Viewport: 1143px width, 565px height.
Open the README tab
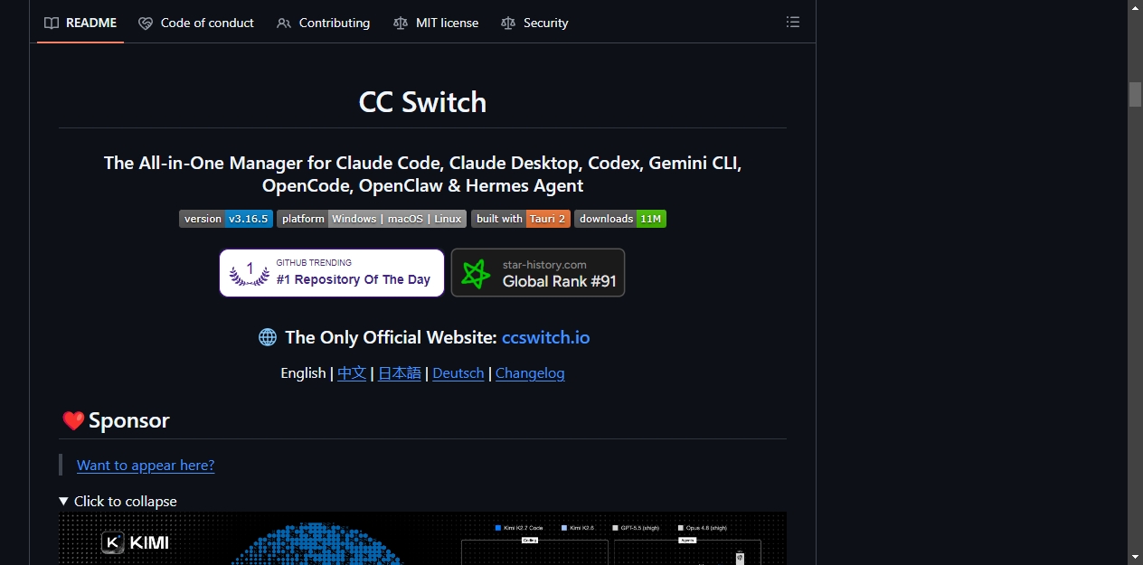(80, 23)
